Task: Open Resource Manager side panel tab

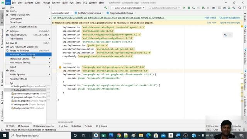Action: (x=2, y=38)
